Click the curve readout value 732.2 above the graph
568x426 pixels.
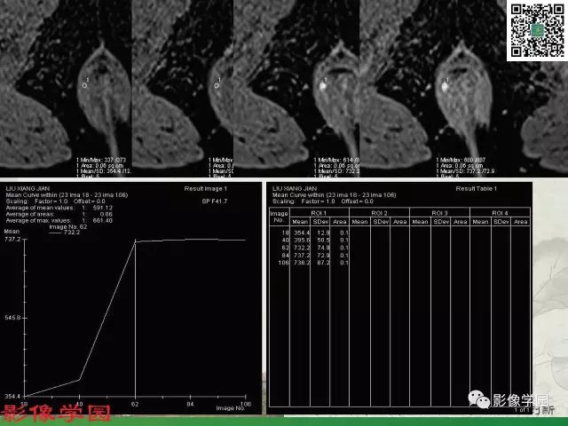[72, 233]
